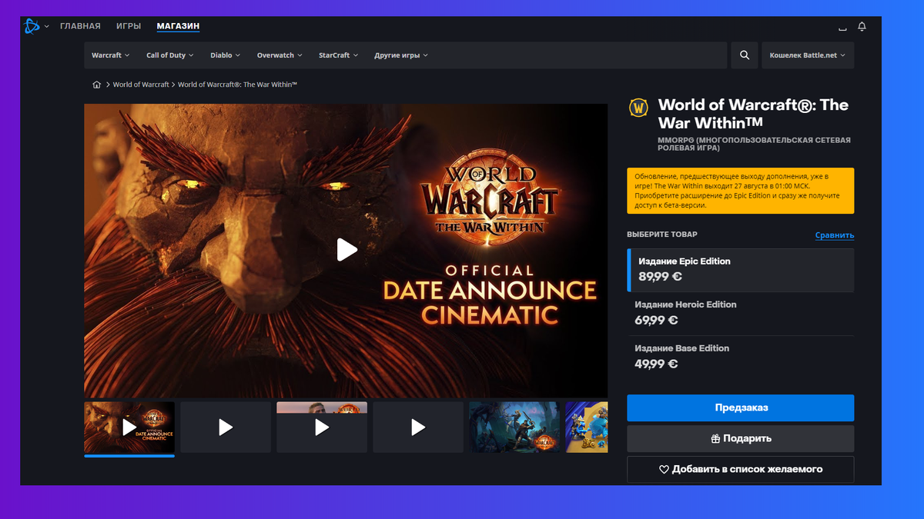Click the yellow pre-patch notice banner

point(740,191)
